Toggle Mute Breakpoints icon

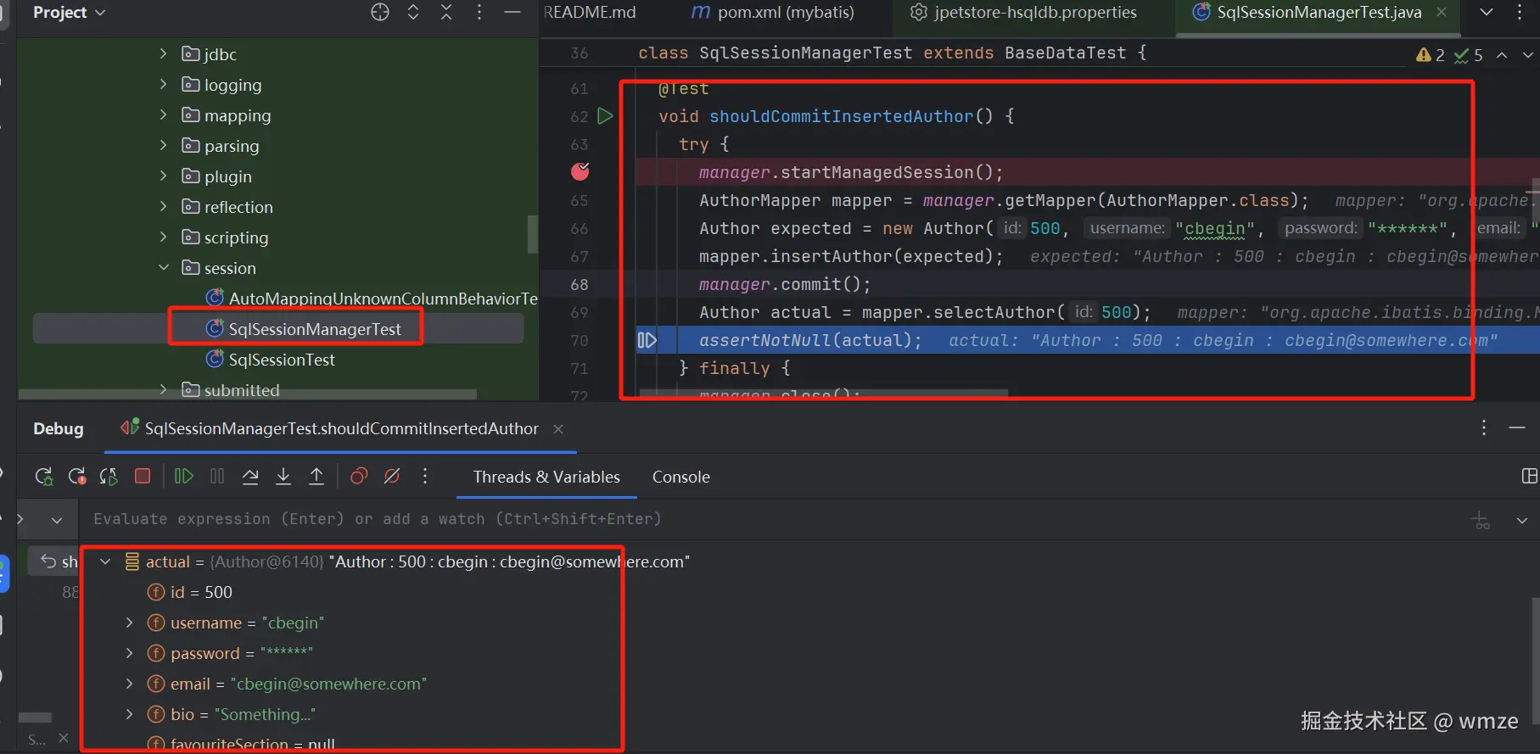click(392, 477)
